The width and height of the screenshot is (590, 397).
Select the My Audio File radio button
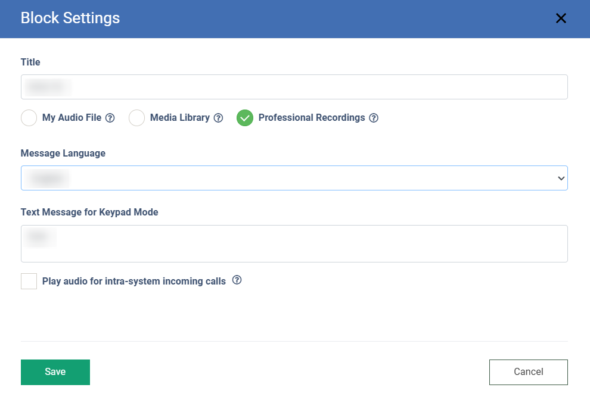pos(29,118)
